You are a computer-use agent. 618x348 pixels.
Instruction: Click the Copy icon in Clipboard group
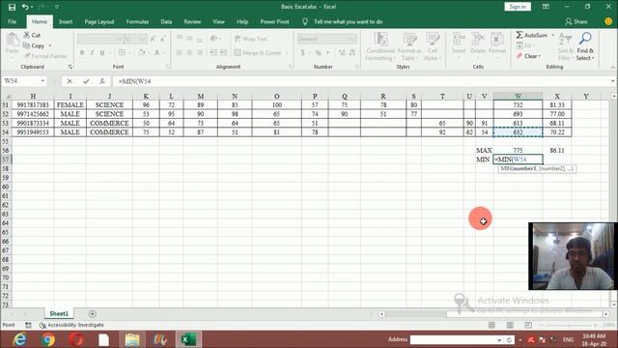click(26, 45)
